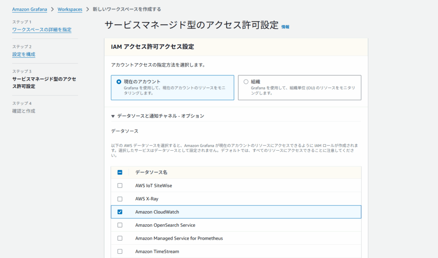Viewport: 438px width, 258px height.
Task: Uncheck the Amazon CloudWatch checkbox
Action: (120, 212)
